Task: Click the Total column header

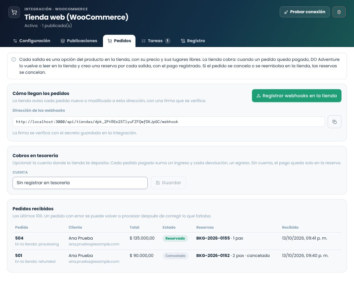Action: pyautogui.click(x=134, y=227)
